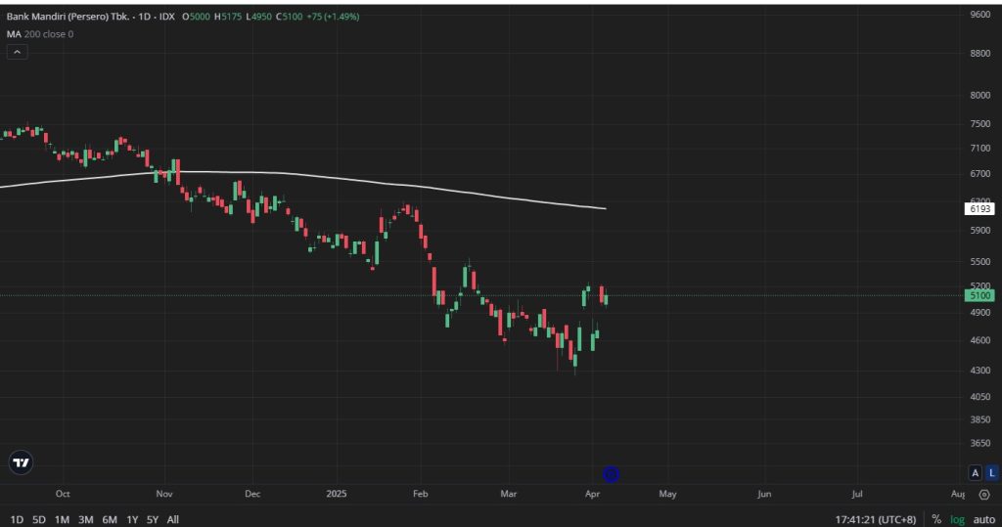Screen dimensions: 1002x527
Task: Select the 6M time range
Action: (x=110, y=519)
